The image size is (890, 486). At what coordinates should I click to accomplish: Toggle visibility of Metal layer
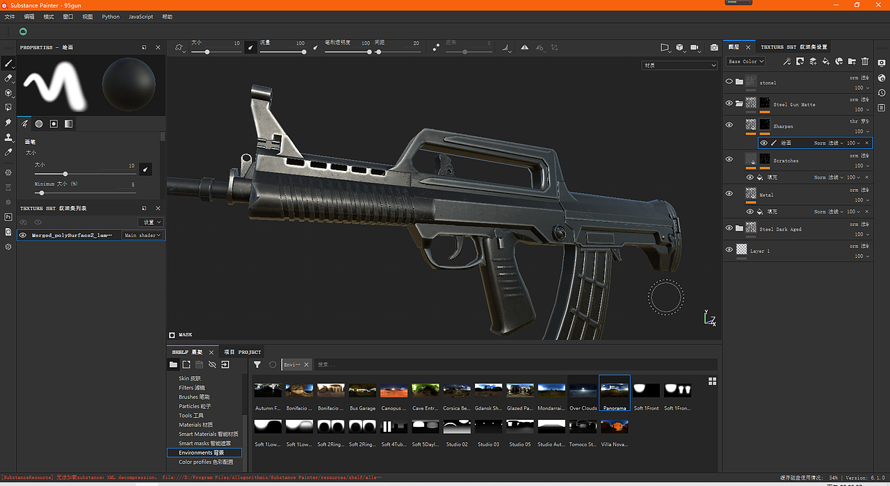729,193
